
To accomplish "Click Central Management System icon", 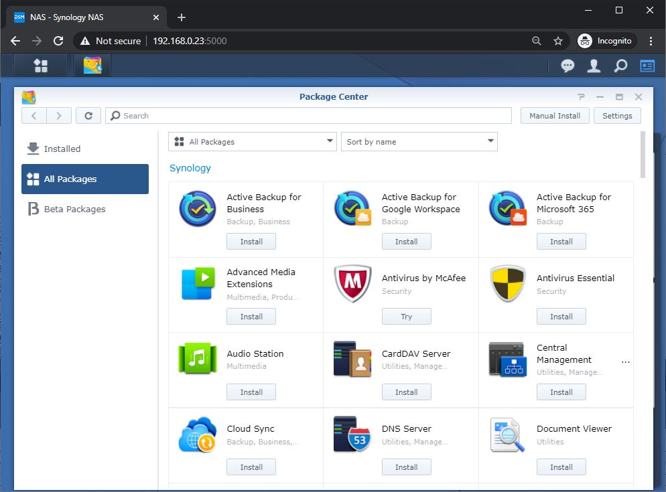I will tap(508, 359).
